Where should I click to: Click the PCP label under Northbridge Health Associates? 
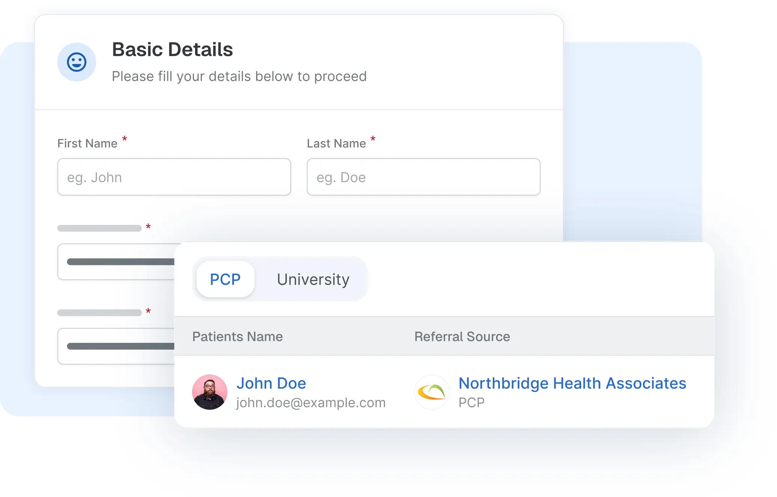coord(471,403)
